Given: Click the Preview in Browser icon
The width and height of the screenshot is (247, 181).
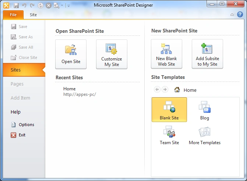Looking at the screenshot, I should click(56, 6).
